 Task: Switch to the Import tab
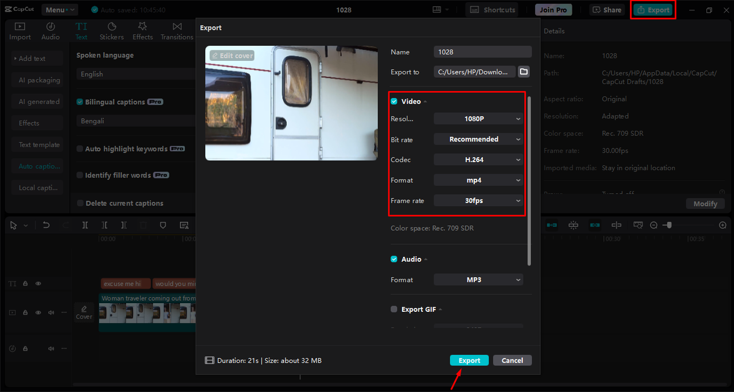tap(20, 31)
